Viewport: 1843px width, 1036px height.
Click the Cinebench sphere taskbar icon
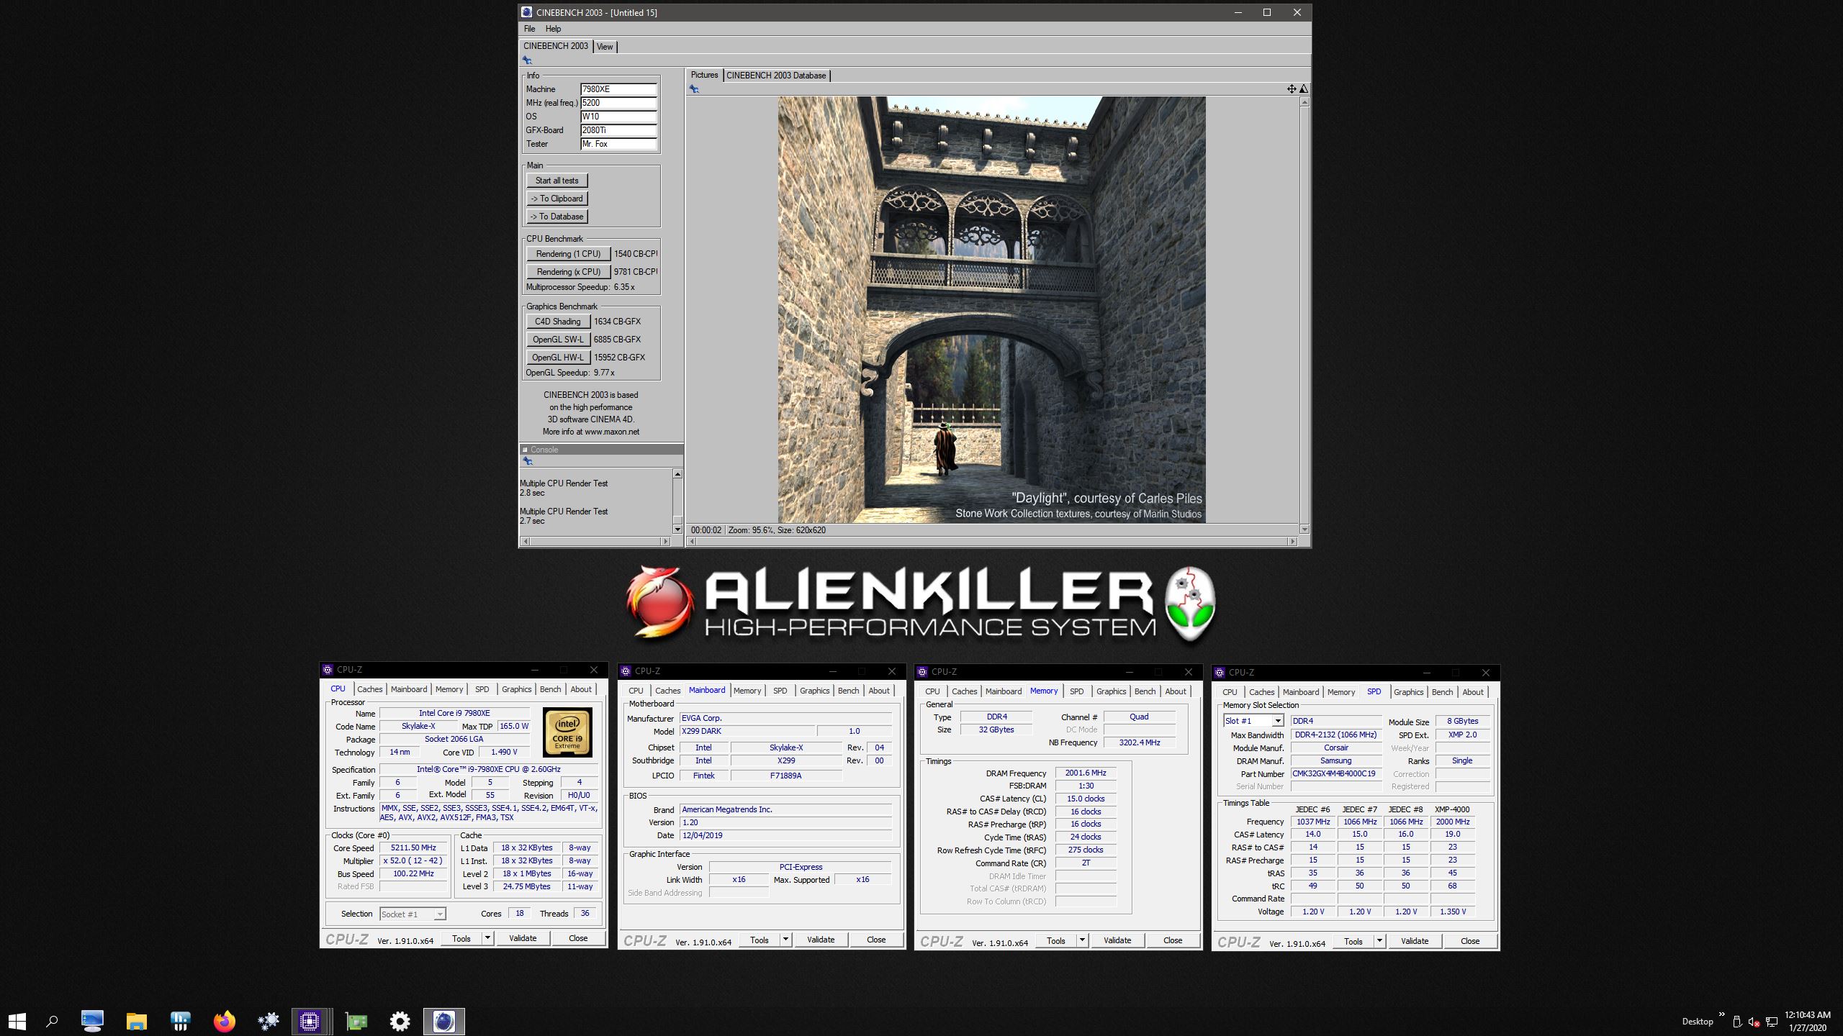443,1021
